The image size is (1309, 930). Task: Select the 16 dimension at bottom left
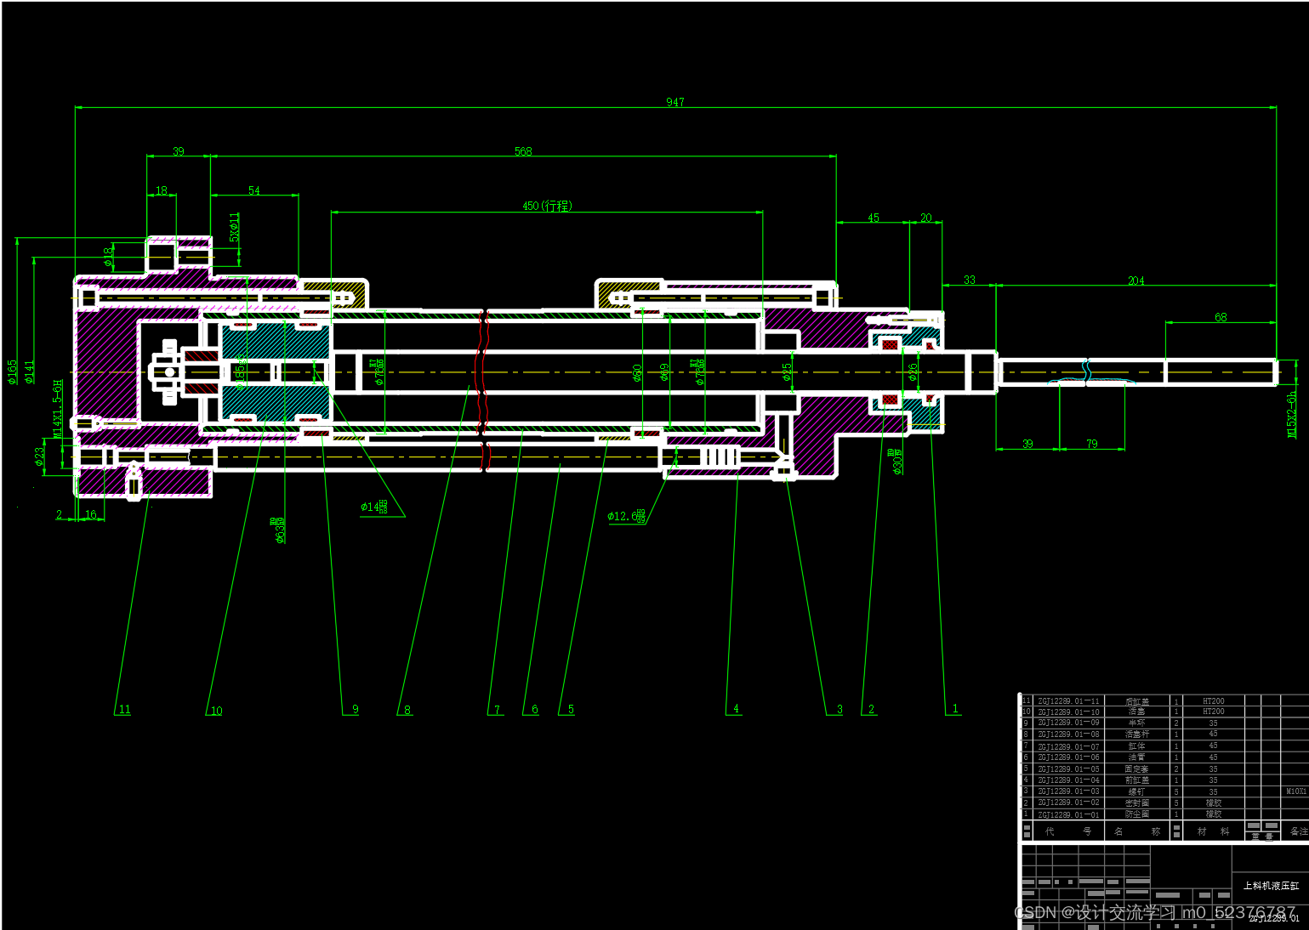tap(91, 514)
